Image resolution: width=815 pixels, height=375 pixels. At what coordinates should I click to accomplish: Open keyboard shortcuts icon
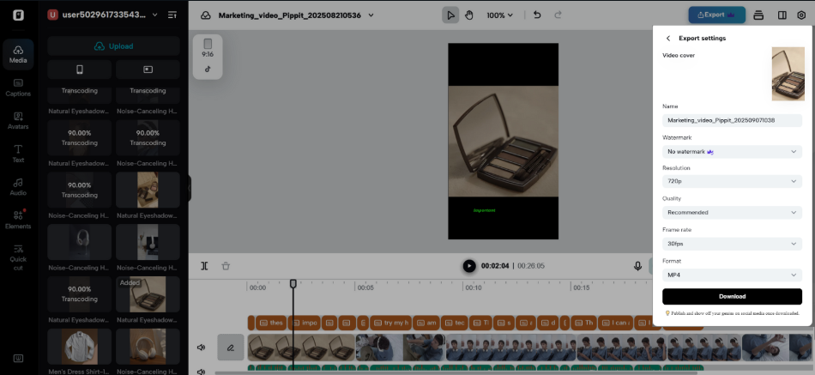[18, 358]
